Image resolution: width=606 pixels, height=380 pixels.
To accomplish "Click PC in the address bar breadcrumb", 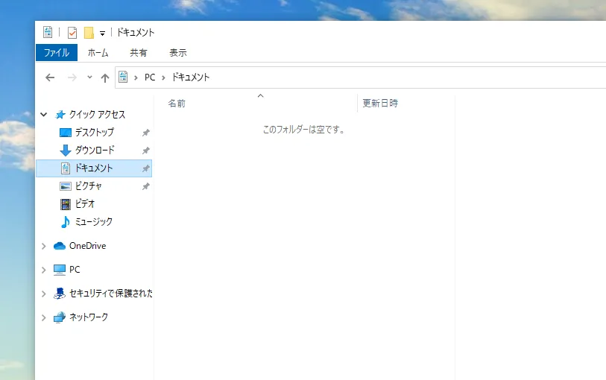I will point(150,77).
